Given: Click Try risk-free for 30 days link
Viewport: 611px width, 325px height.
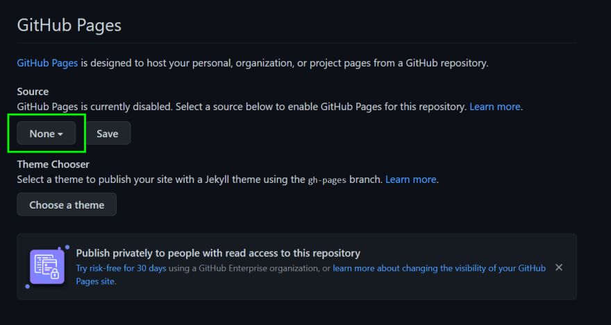Looking at the screenshot, I should [x=122, y=268].
